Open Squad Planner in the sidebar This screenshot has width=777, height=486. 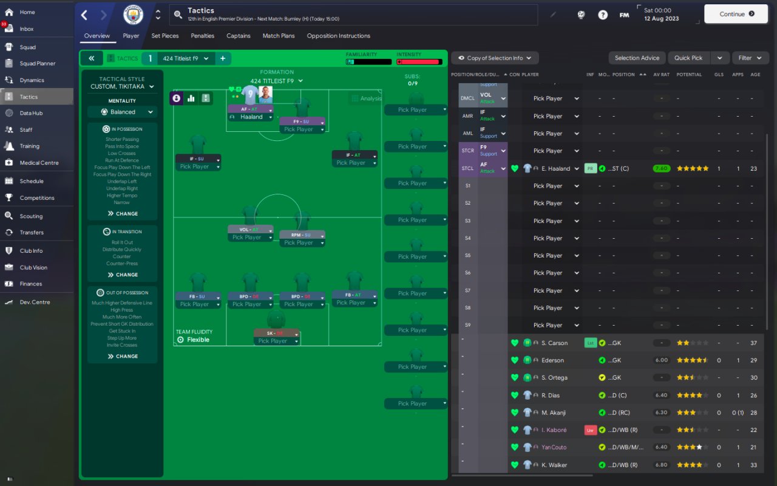coord(36,63)
